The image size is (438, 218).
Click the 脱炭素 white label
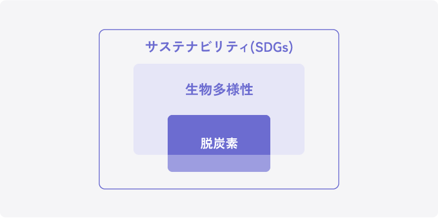tap(219, 143)
